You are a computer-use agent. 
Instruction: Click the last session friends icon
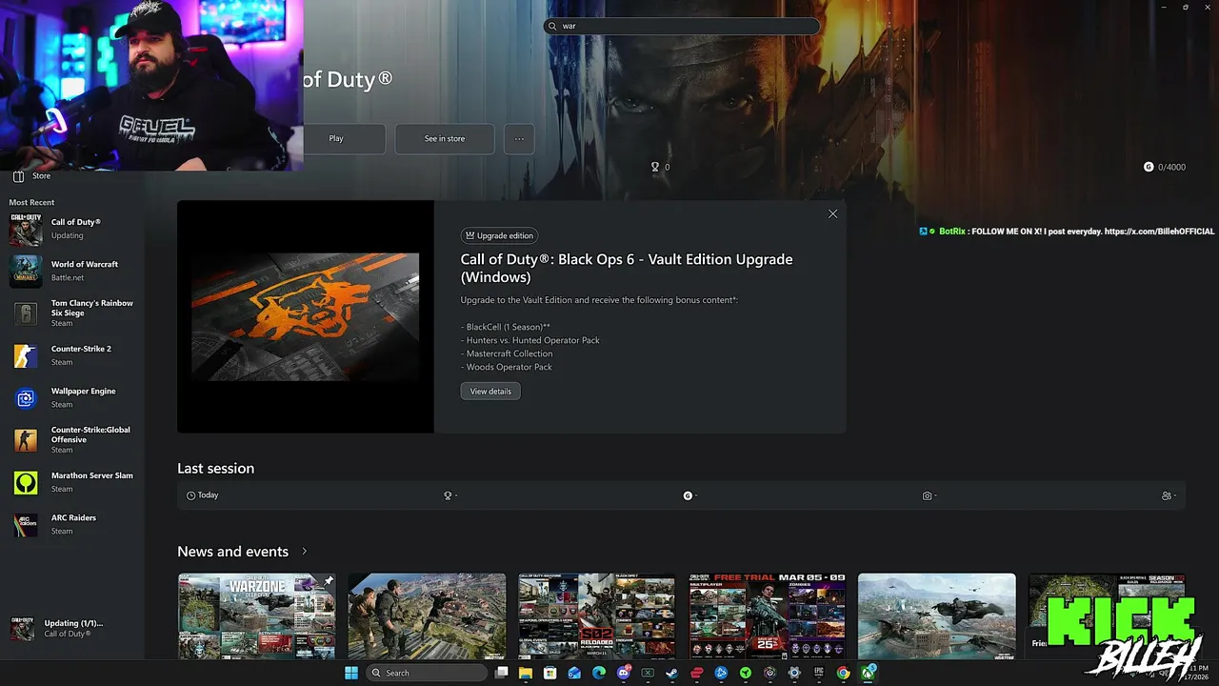click(1167, 495)
